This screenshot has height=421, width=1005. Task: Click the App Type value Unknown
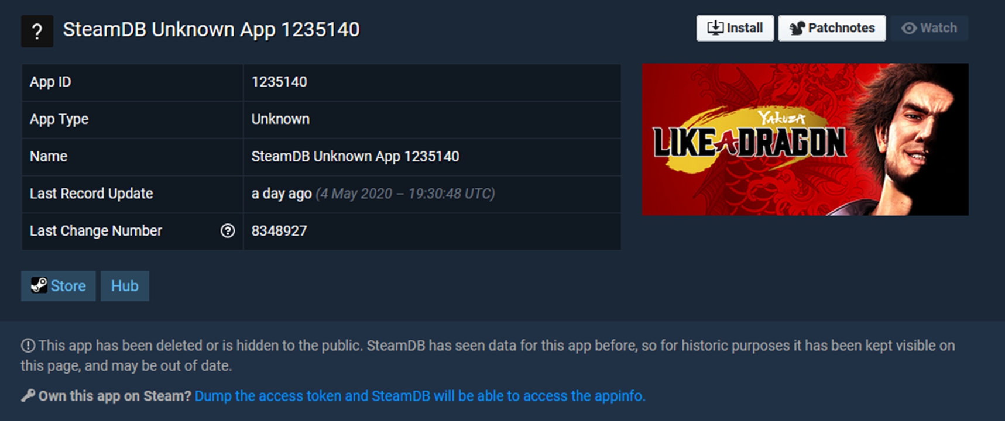coord(280,119)
